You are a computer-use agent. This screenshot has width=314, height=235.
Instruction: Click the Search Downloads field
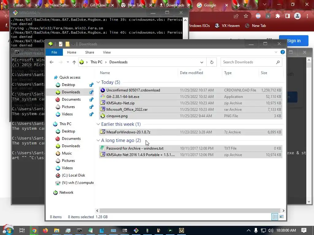point(251,62)
